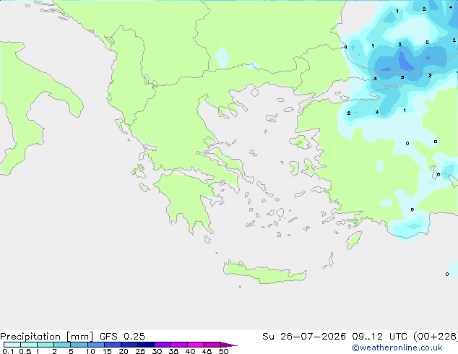Click the '40' legend value label
The width and height of the screenshot is (458, 354).
[190, 351]
